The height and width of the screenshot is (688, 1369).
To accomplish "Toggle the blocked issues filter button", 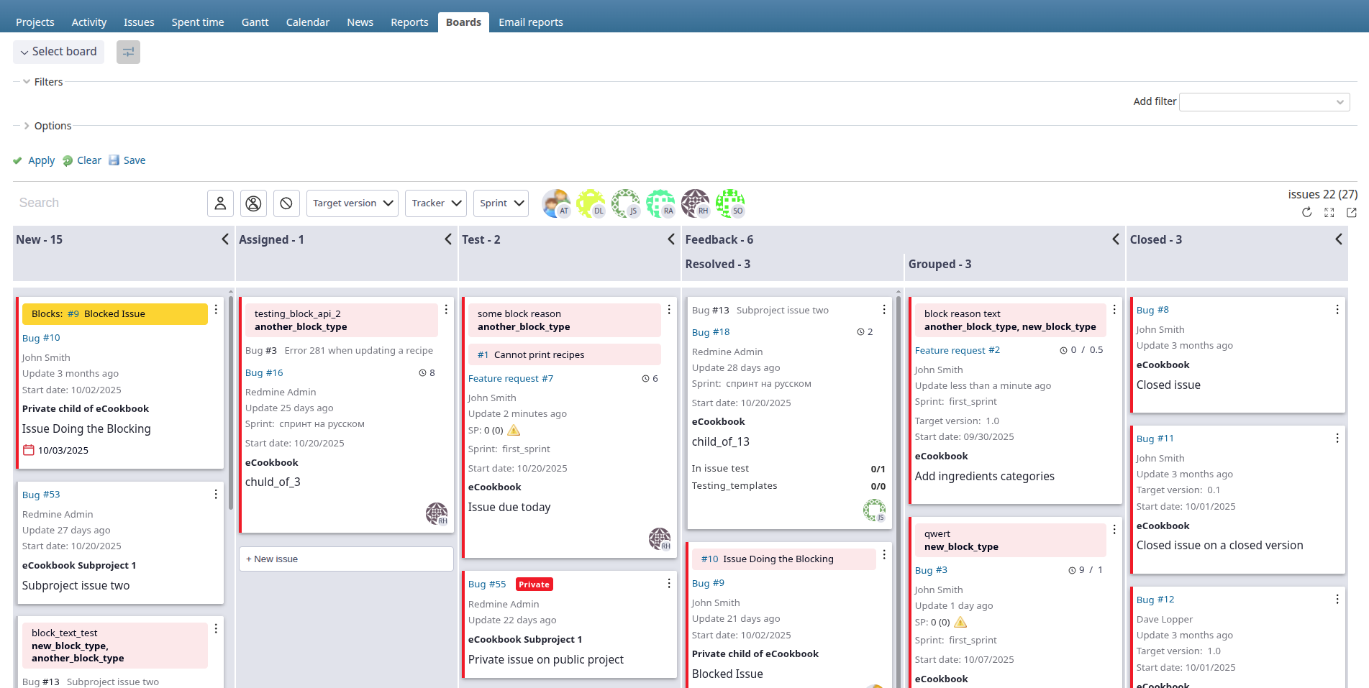I will [x=286, y=203].
